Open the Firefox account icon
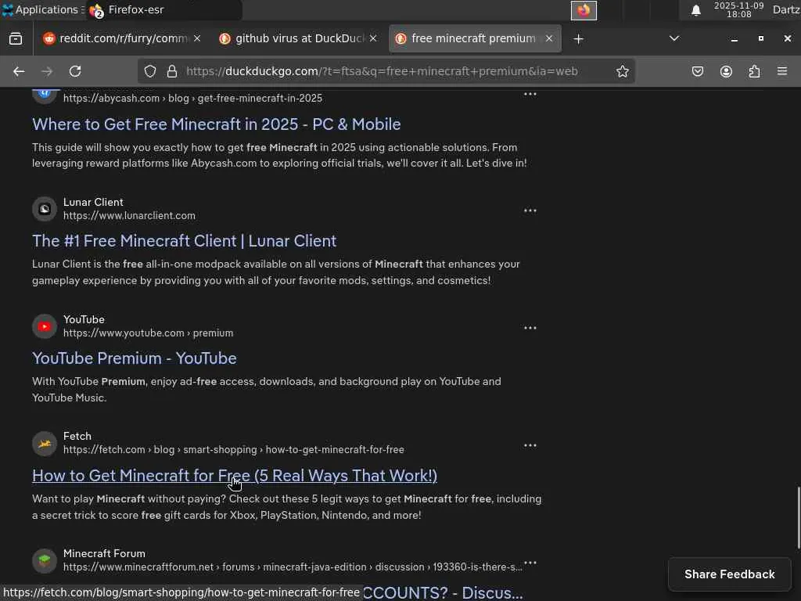Viewport: 801px width, 601px height. point(726,71)
